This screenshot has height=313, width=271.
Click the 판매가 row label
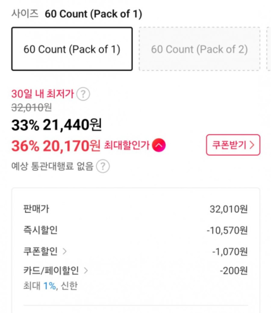[x=36, y=209]
